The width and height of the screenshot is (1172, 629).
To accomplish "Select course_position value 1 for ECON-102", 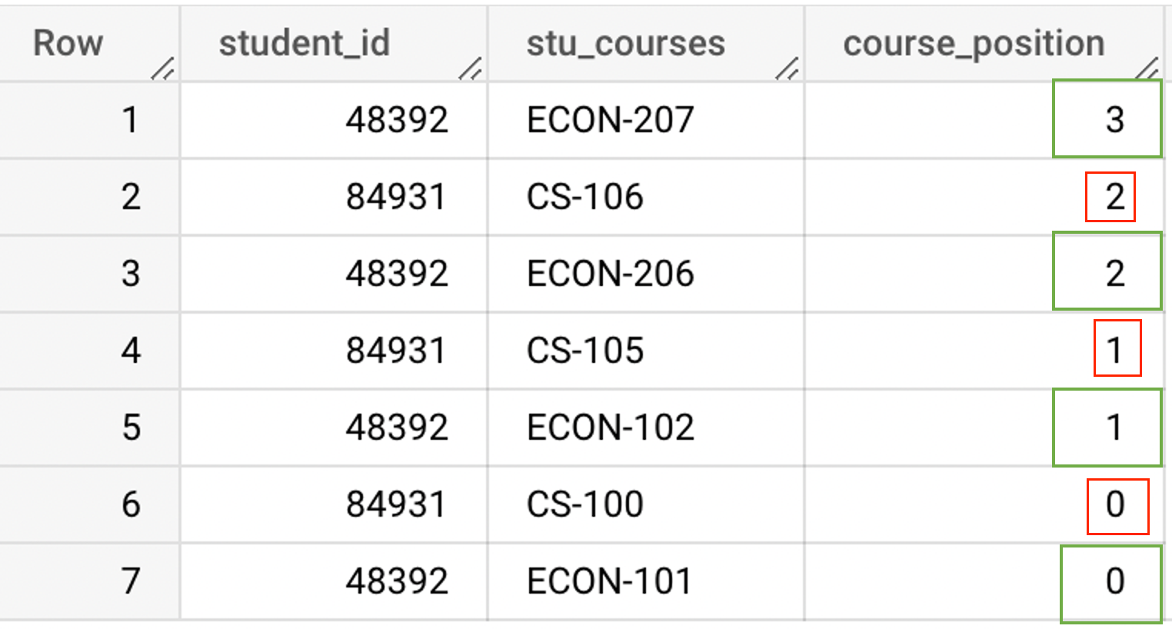I will pos(1114,428).
